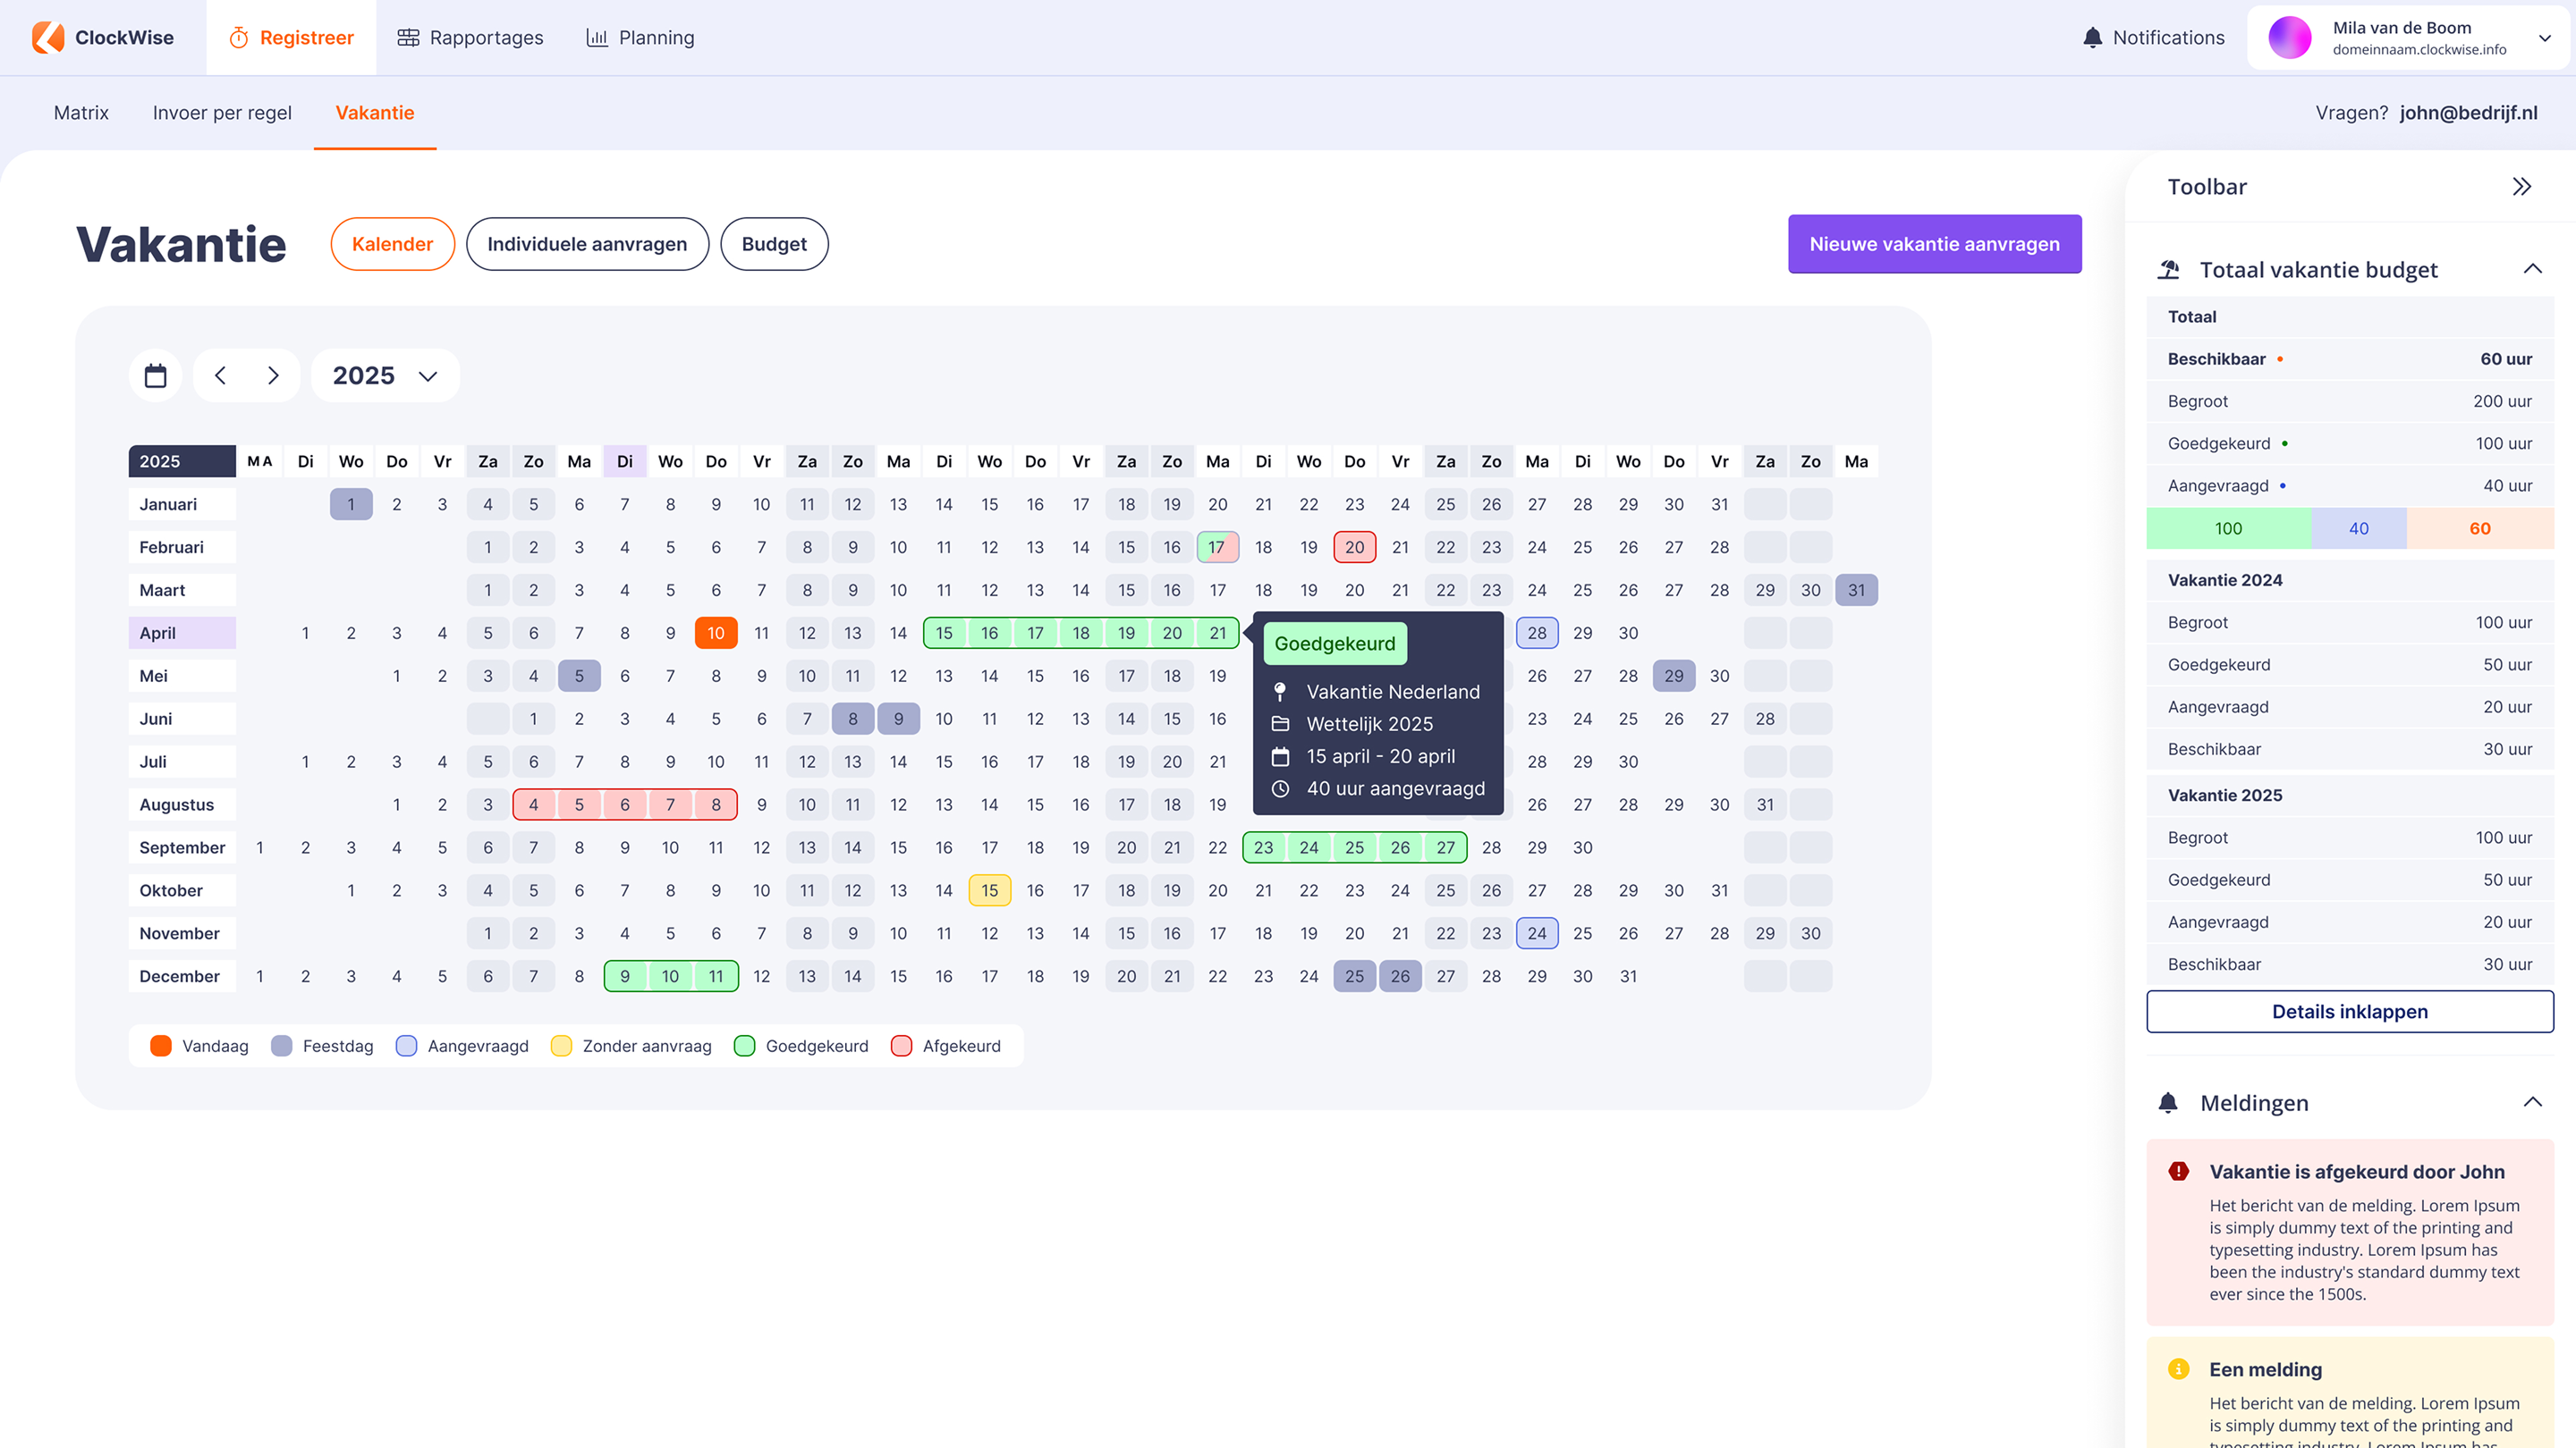Click the Planning chart icon

click(x=597, y=38)
